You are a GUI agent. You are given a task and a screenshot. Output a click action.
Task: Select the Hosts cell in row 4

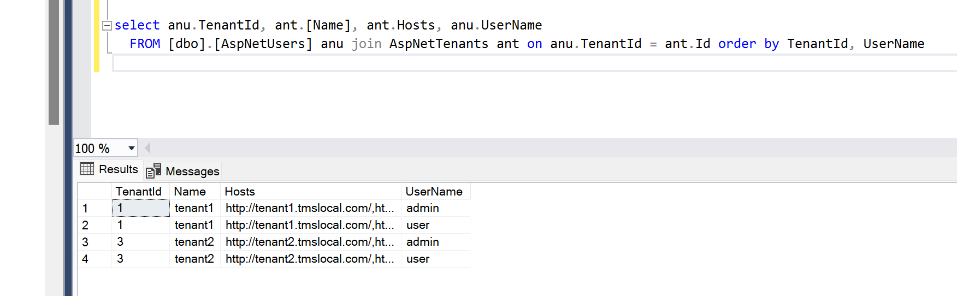310,259
